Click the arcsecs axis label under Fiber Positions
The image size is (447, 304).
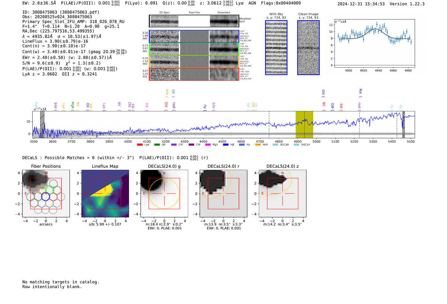[46, 224]
